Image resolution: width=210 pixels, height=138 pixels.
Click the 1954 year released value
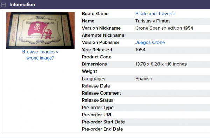pyautogui.click(x=140, y=50)
